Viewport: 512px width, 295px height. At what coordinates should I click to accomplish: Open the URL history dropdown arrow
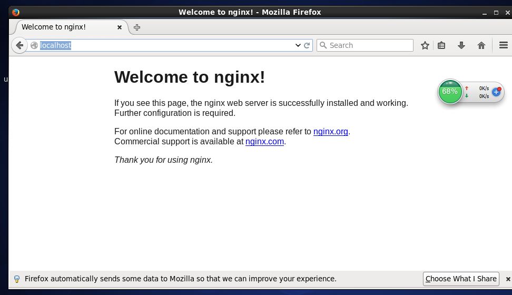click(x=298, y=45)
